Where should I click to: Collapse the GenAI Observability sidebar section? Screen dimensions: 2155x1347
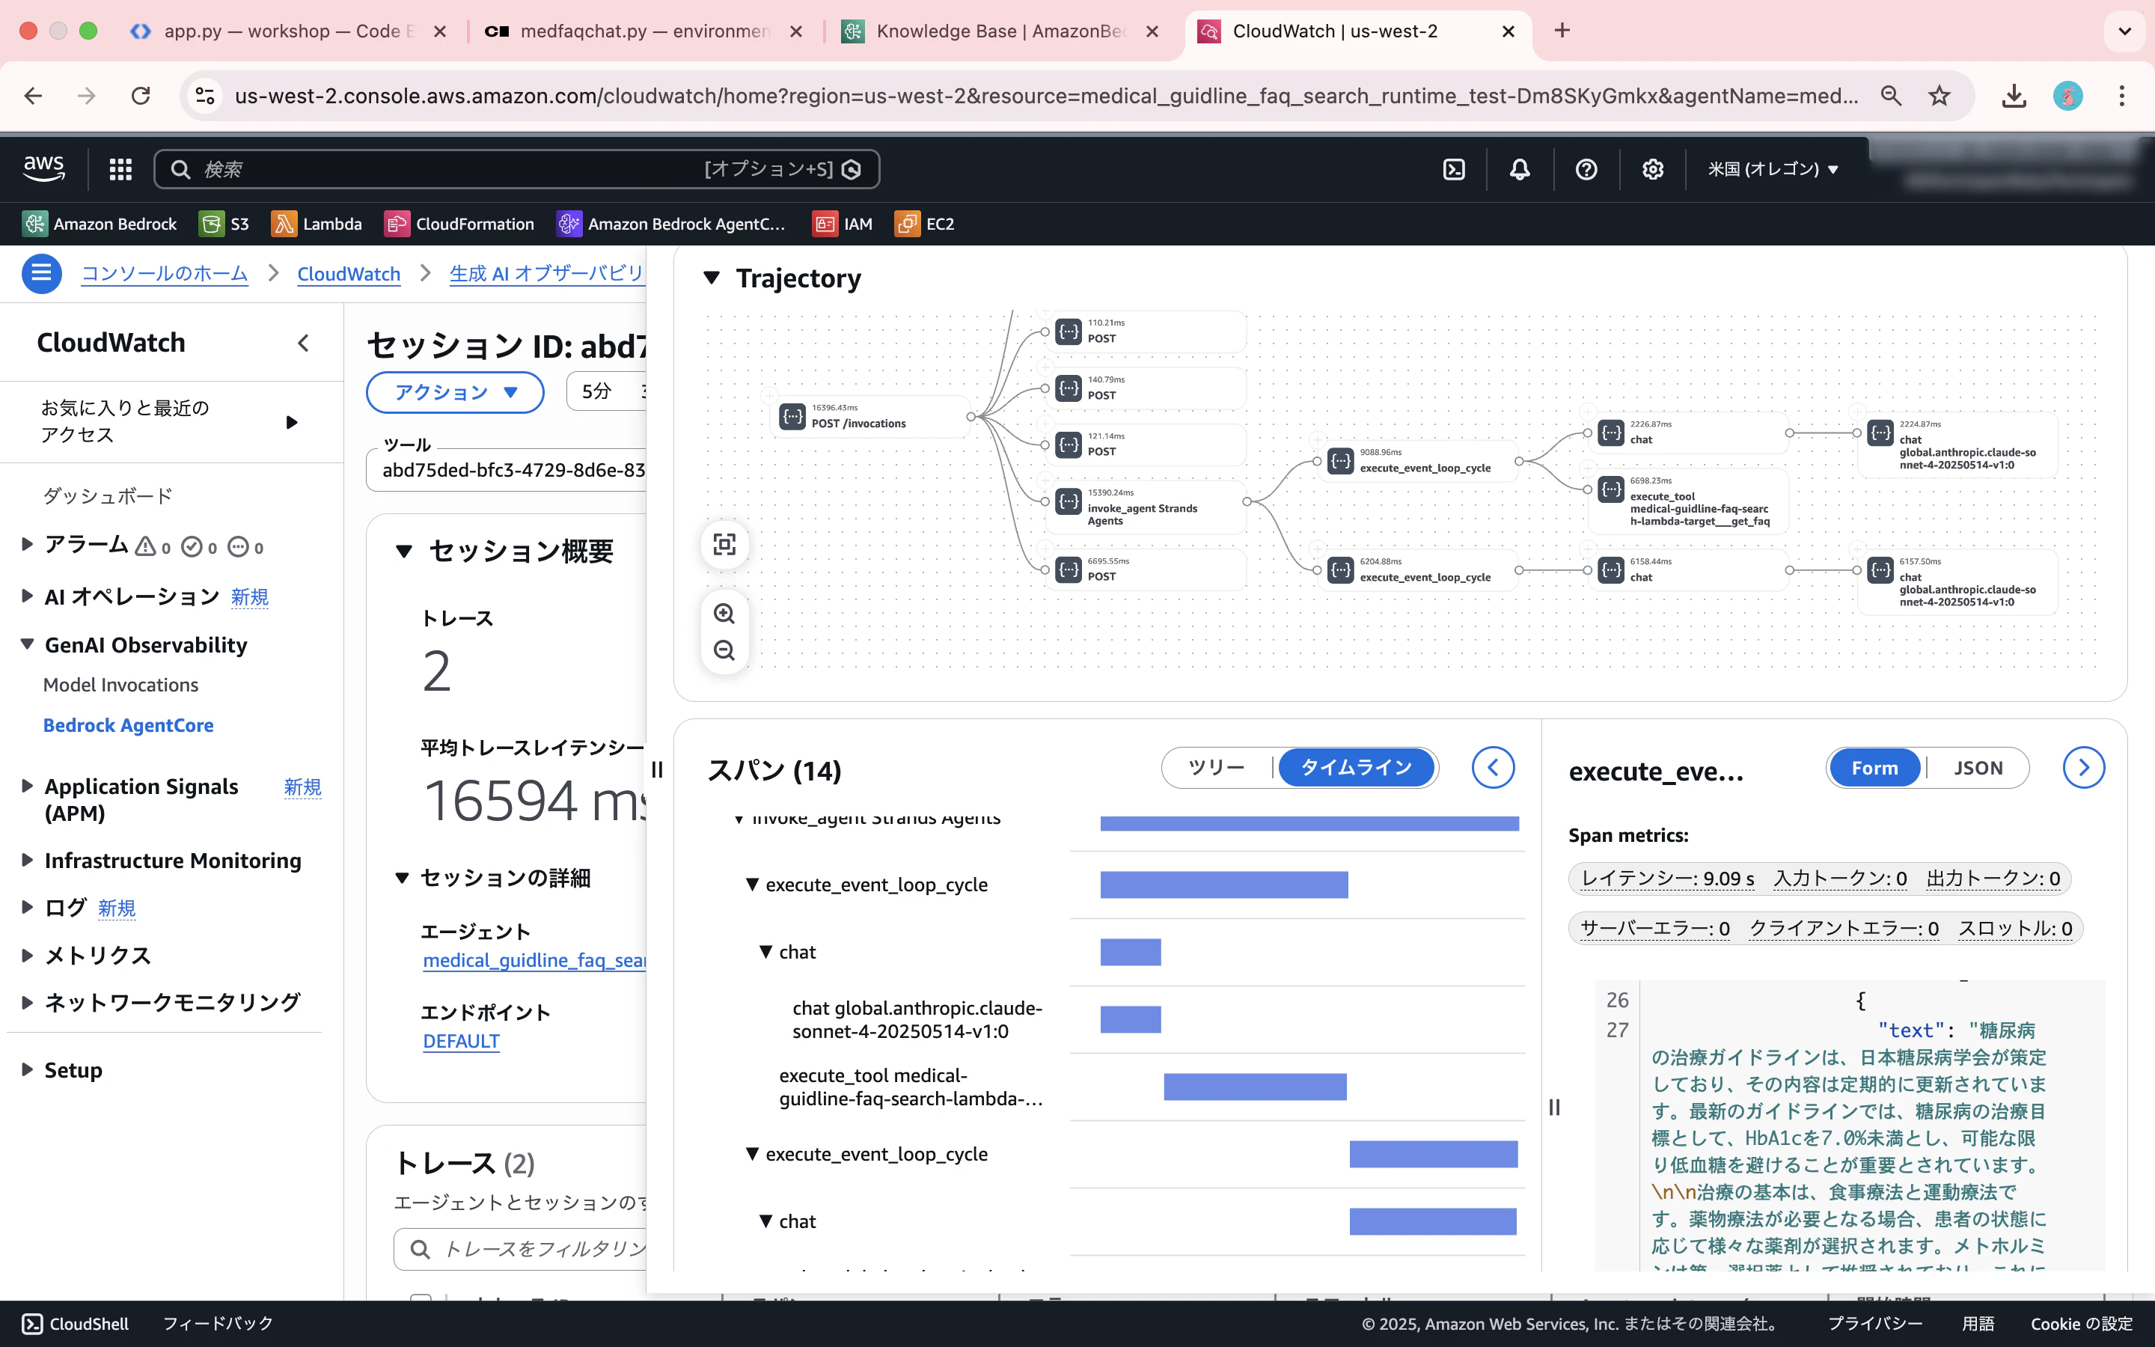(x=27, y=644)
